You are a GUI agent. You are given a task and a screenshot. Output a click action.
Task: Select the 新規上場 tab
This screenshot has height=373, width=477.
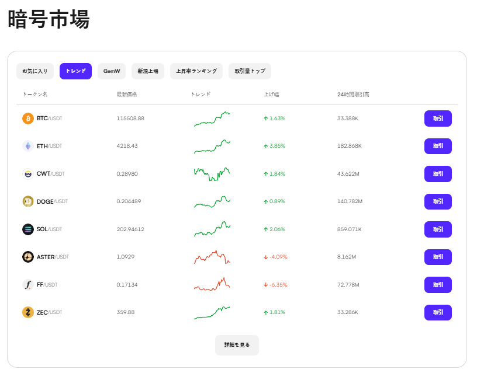[x=148, y=71]
